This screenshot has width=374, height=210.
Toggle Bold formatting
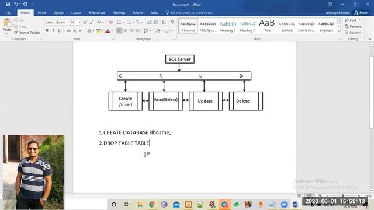tap(47, 31)
